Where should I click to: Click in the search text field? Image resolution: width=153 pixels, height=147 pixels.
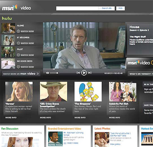point(77,8)
